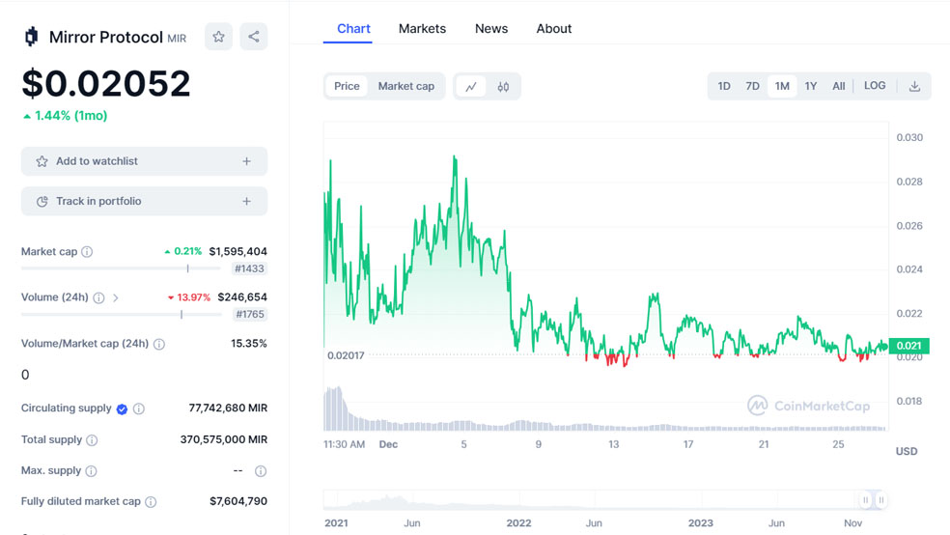Expand Add to watlist plus button

tap(246, 161)
